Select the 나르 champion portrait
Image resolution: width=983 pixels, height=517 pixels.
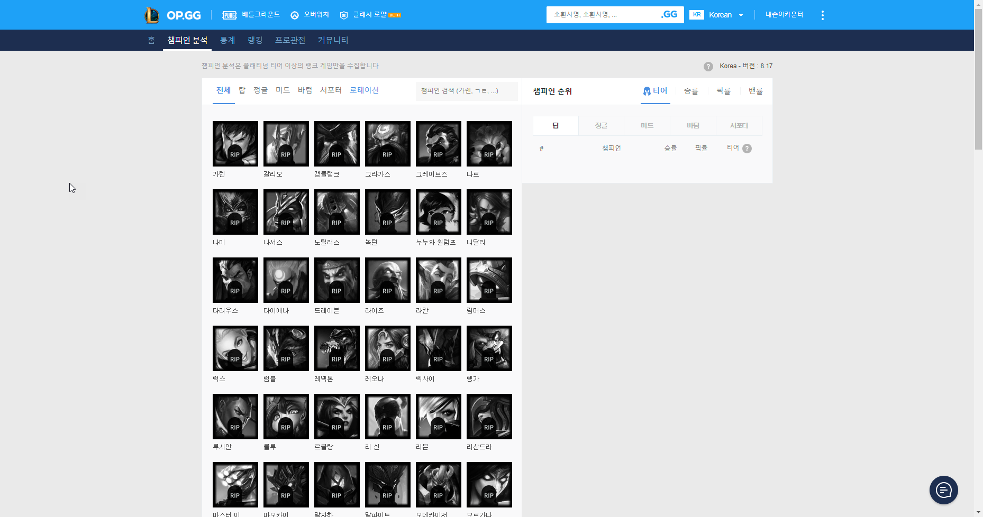coord(489,144)
